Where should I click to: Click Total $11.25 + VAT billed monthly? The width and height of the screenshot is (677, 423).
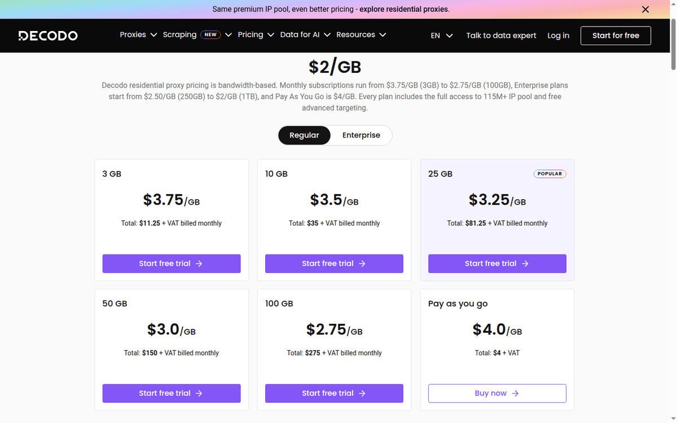pyautogui.click(x=172, y=223)
